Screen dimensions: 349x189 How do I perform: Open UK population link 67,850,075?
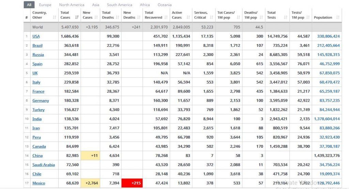[x=330, y=73]
